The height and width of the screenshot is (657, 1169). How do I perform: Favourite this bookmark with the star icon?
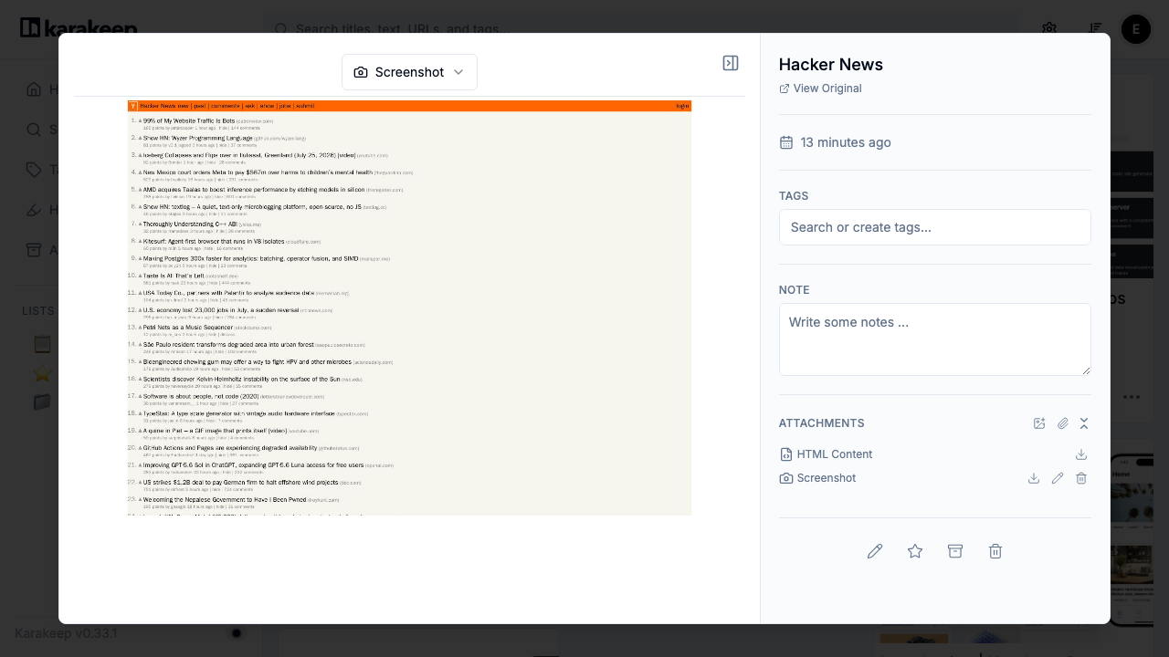tap(915, 551)
